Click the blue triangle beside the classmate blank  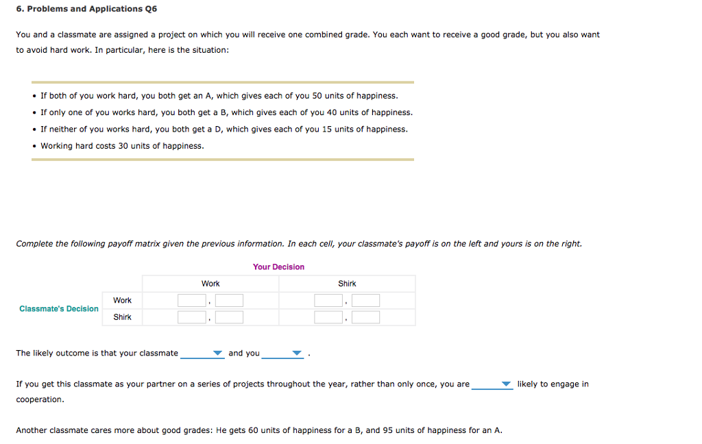click(x=217, y=353)
